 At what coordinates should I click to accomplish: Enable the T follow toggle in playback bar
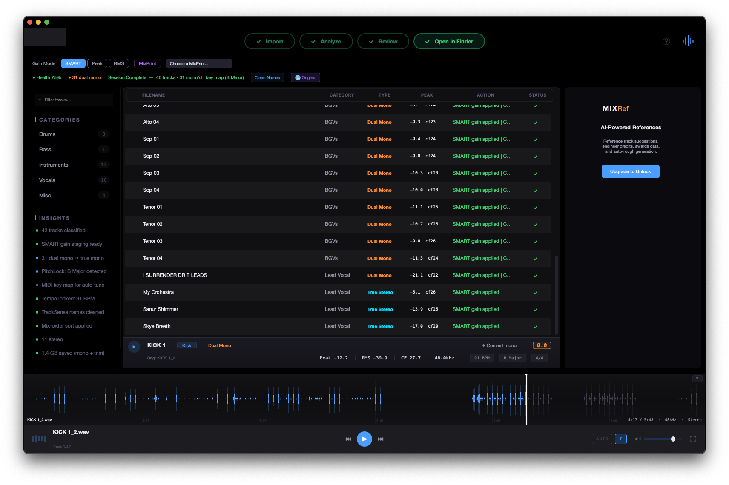click(620, 439)
